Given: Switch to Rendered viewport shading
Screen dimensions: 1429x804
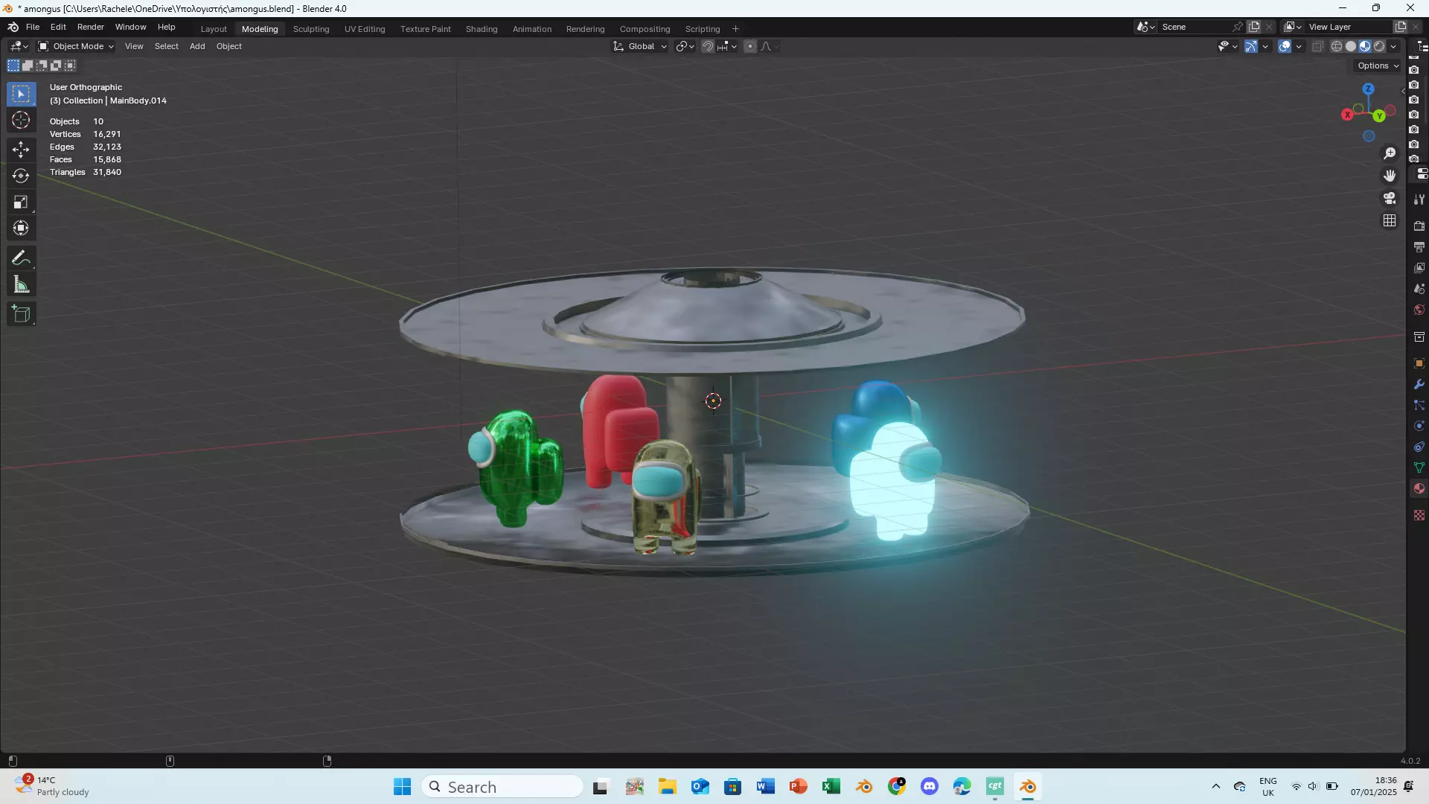Looking at the screenshot, I should [x=1379, y=46].
